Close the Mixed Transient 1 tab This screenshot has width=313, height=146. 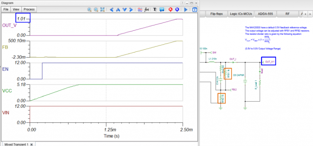pos(31,144)
